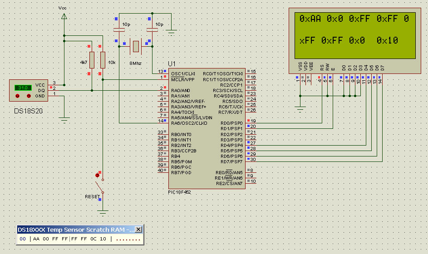428x254 pixels.
Task: Click the 00 address in Scratch RAM window
Action: [23, 239]
